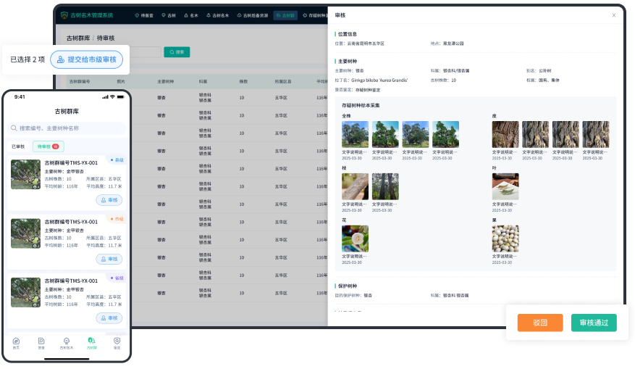Image resolution: width=635 pixels, height=369 pixels.
Task: Focus the mobile 搜索编号 search field
Action: 66,128
